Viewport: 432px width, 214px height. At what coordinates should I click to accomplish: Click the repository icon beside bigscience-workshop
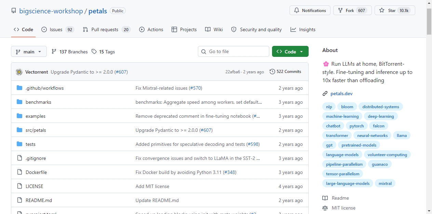point(14,11)
